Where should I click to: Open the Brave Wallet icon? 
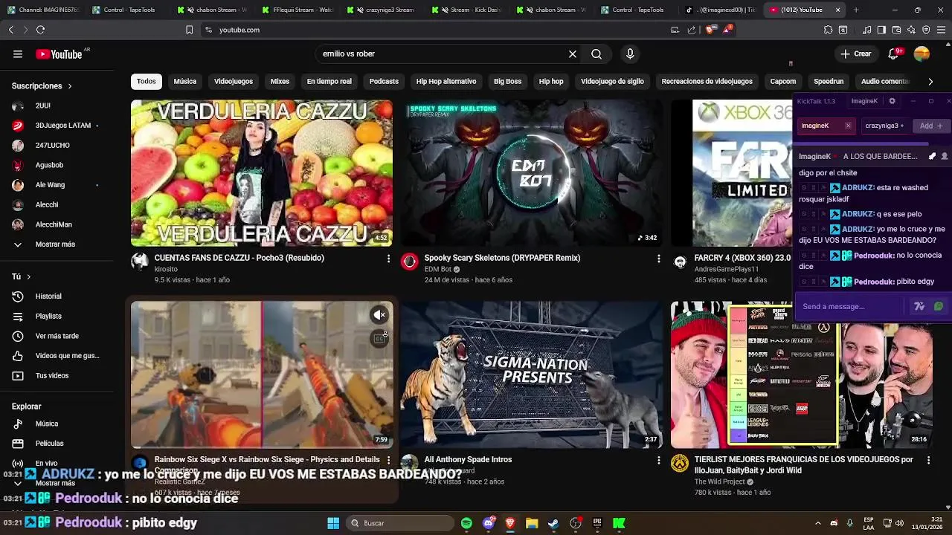click(896, 30)
